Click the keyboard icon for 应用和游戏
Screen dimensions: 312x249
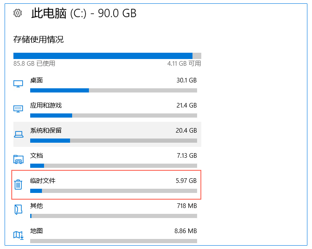pos(18,109)
